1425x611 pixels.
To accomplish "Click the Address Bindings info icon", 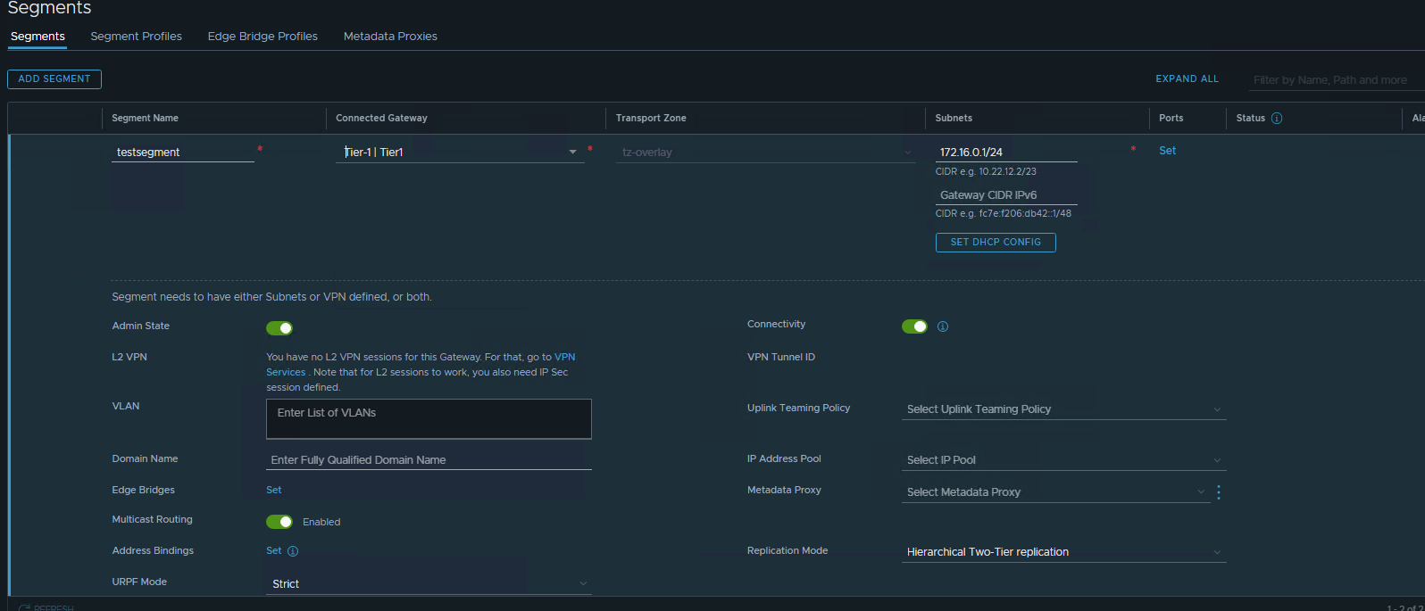I will click(293, 551).
